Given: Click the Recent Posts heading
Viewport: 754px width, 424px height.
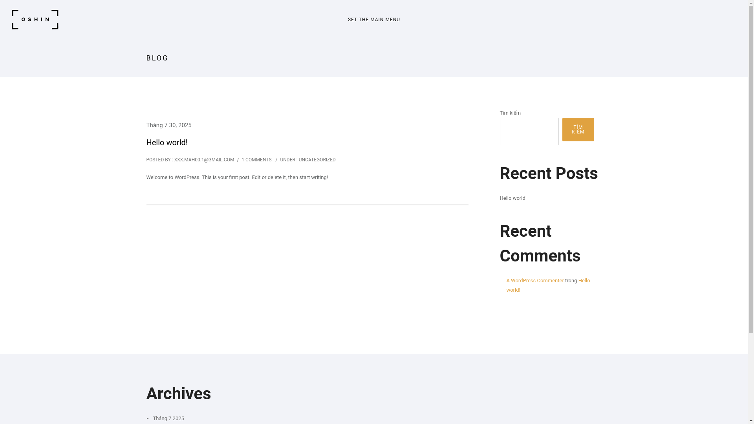Looking at the screenshot, I should [x=549, y=174].
